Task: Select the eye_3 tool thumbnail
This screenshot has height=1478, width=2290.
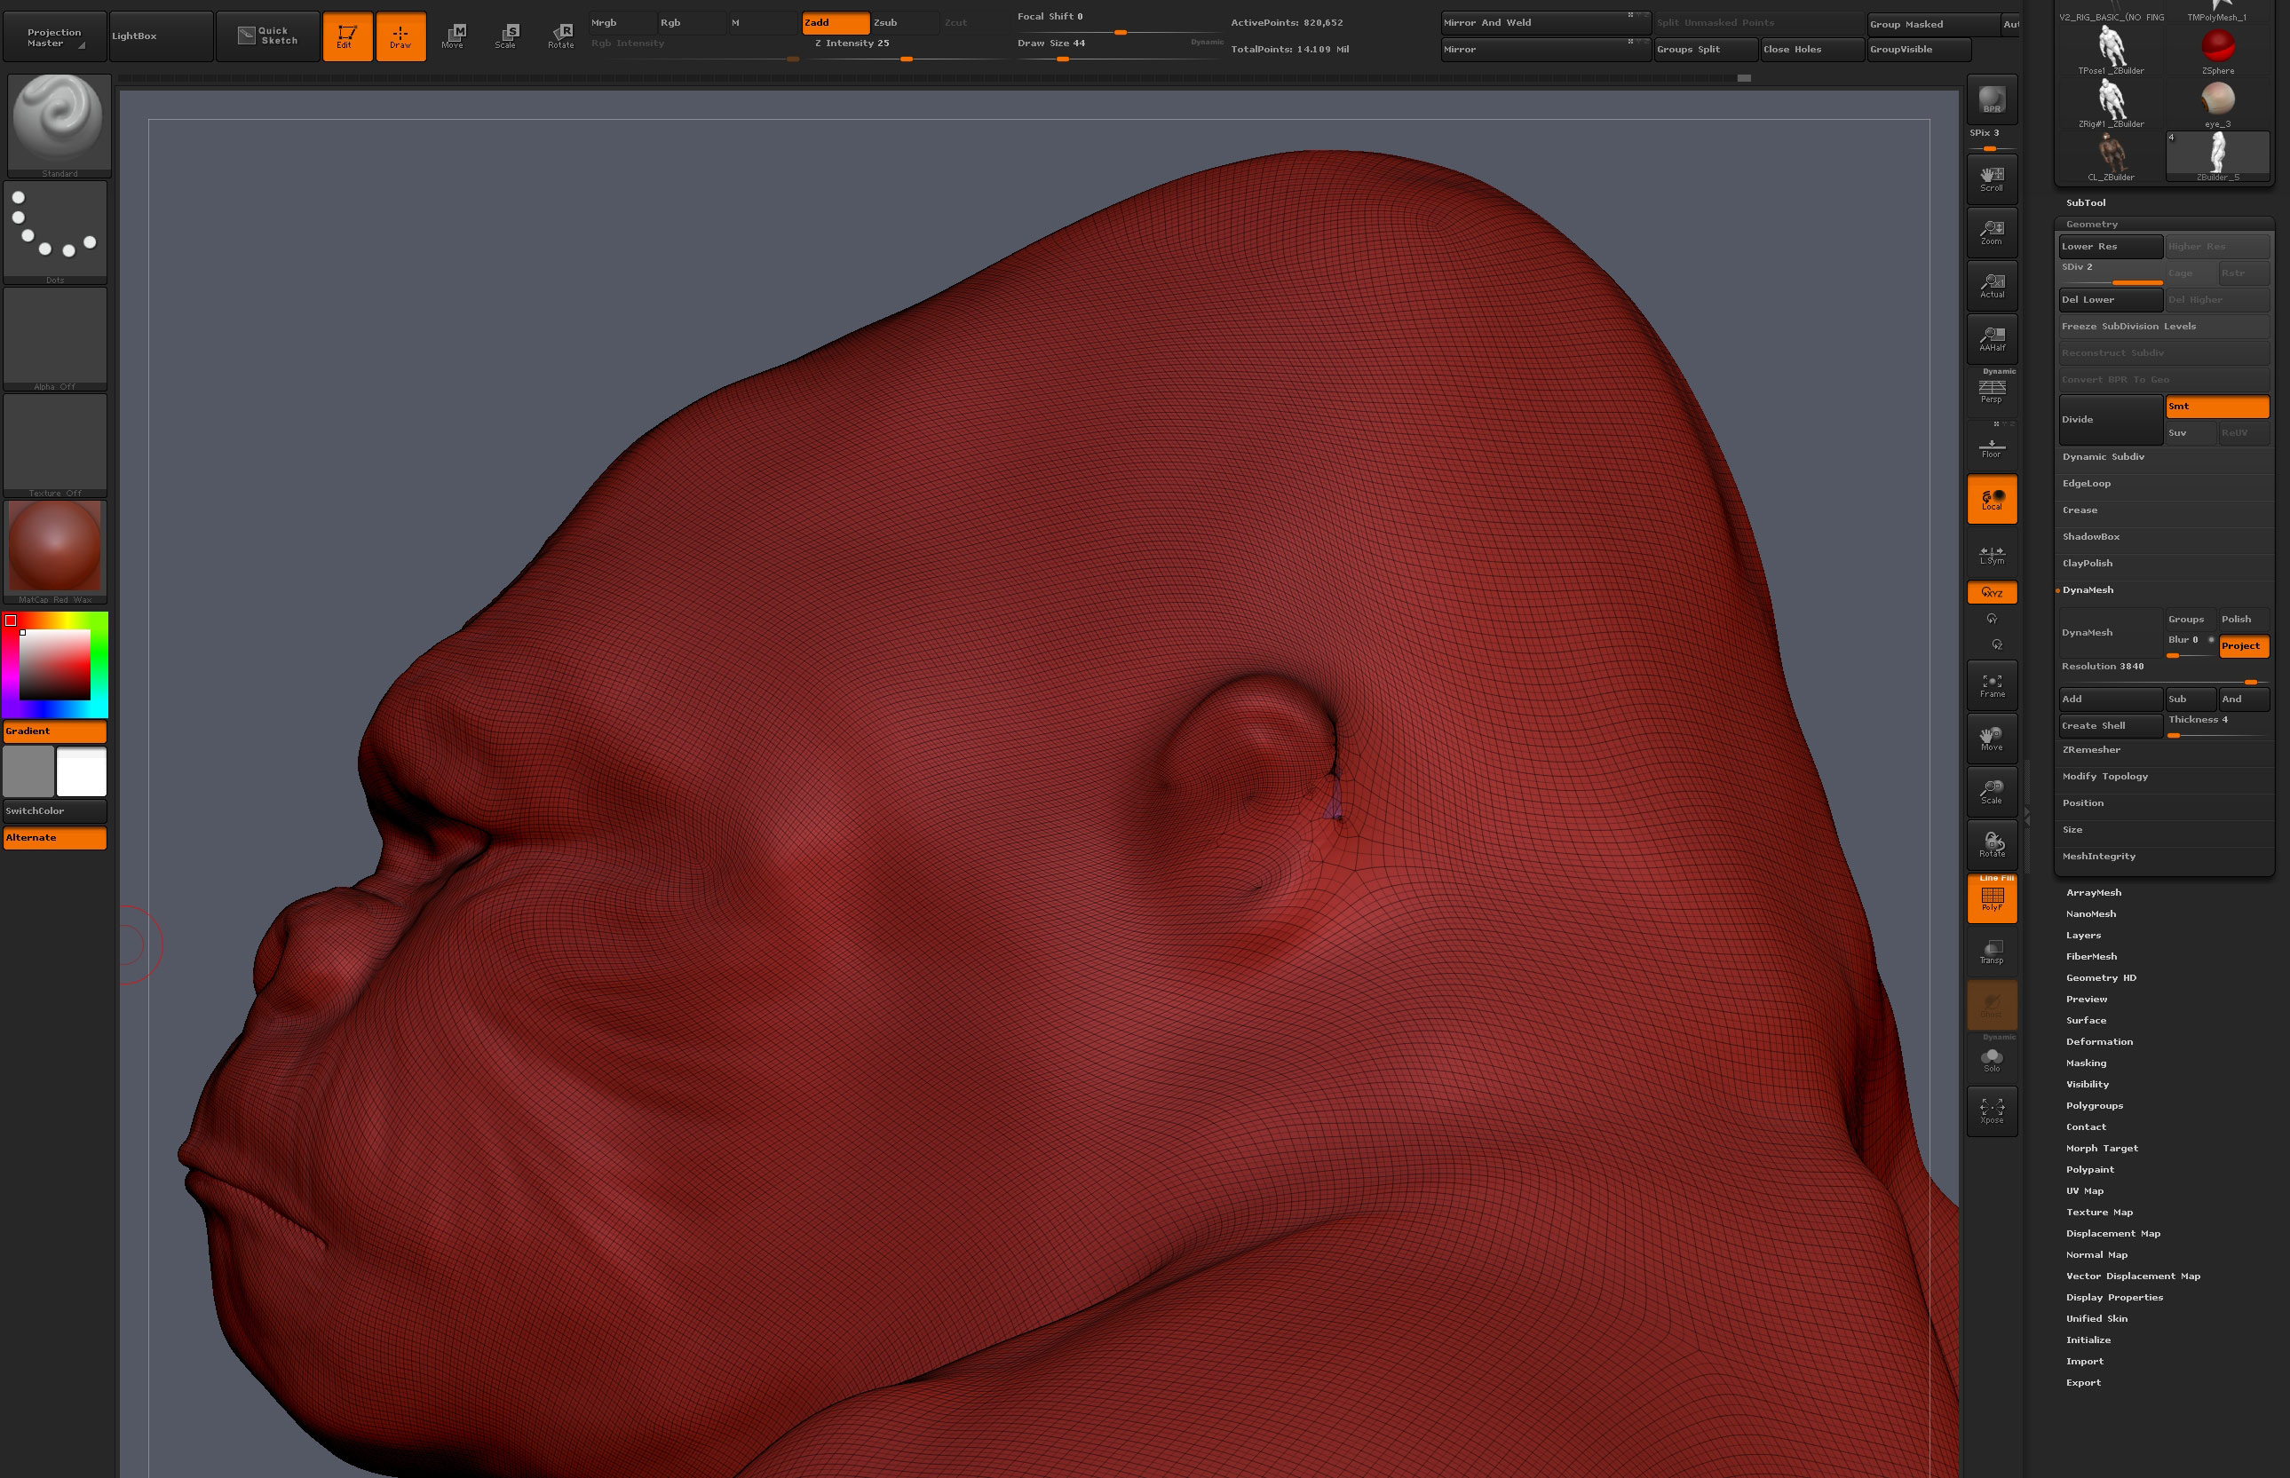Action: coord(2217,105)
